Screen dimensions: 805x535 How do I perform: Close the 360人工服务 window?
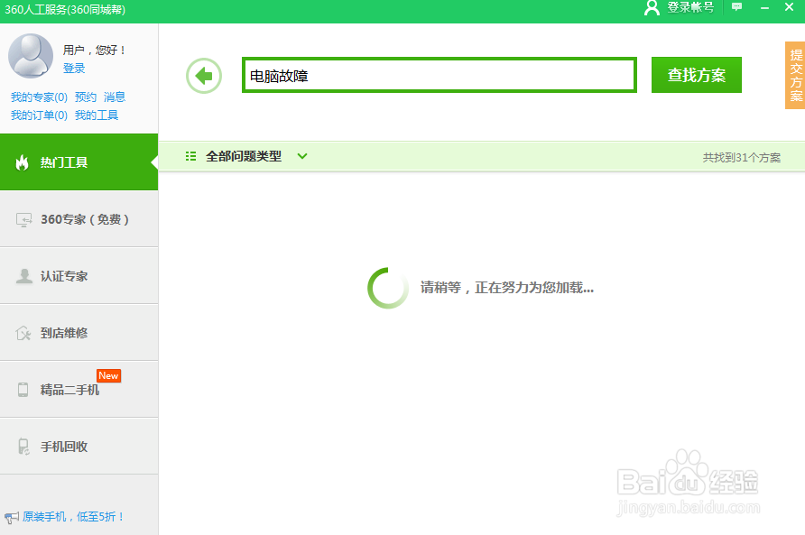(789, 7)
